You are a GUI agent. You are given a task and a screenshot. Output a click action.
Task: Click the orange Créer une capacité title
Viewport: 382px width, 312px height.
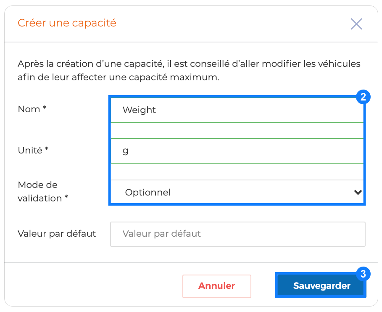click(67, 23)
